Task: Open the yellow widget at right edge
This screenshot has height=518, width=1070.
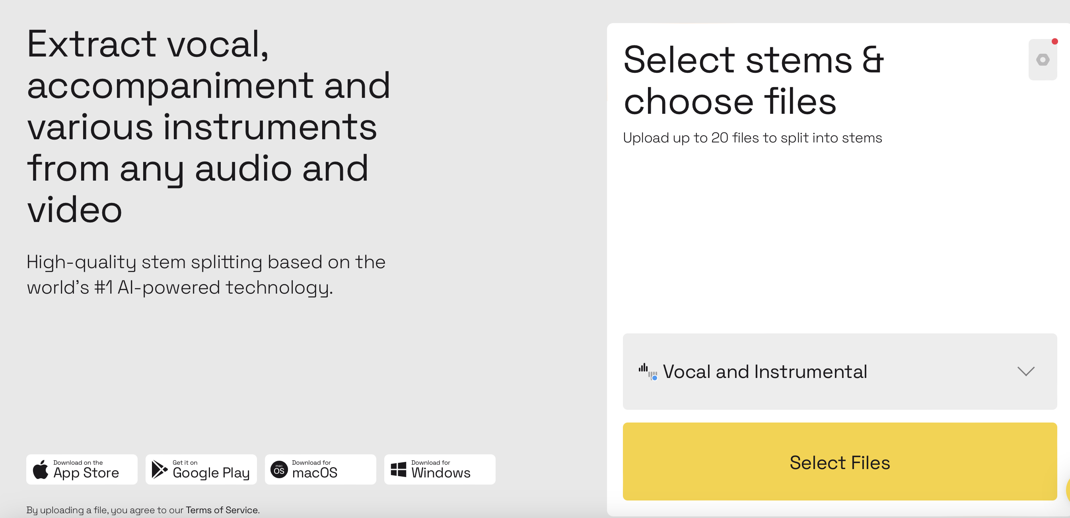Action: tap(1068, 489)
